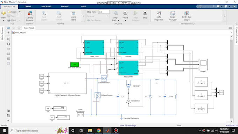Open the Task View taskbar icon

click(81, 131)
